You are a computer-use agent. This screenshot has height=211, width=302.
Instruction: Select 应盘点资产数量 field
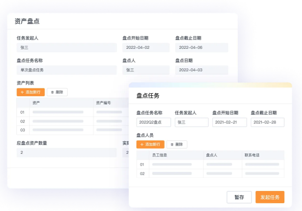67,152
